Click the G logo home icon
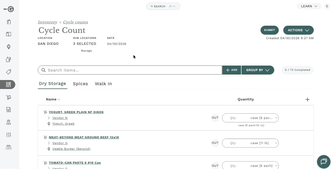The width and height of the screenshot is (333, 169). (x=9, y=9)
